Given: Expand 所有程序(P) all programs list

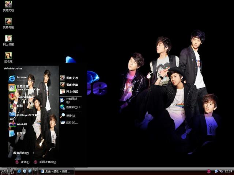Looking at the screenshot, I should (21, 153).
